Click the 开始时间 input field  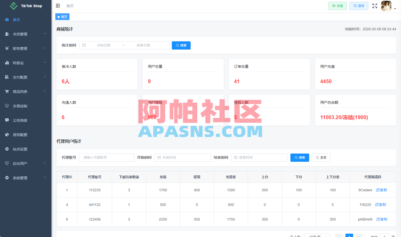click(x=183, y=158)
